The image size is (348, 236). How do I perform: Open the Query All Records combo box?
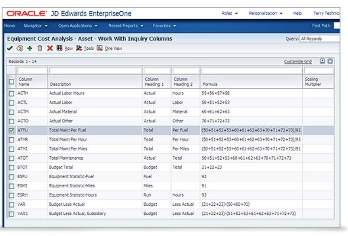(320, 38)
